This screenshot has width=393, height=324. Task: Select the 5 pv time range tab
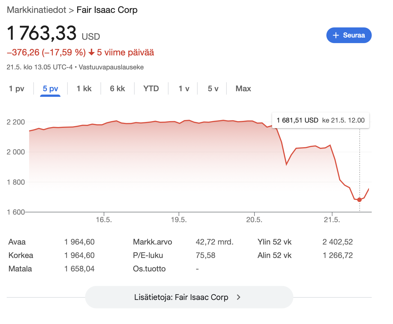[x=50, y=89]
